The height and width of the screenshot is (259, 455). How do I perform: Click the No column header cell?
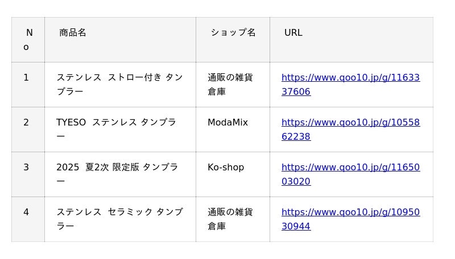[28, 40]
